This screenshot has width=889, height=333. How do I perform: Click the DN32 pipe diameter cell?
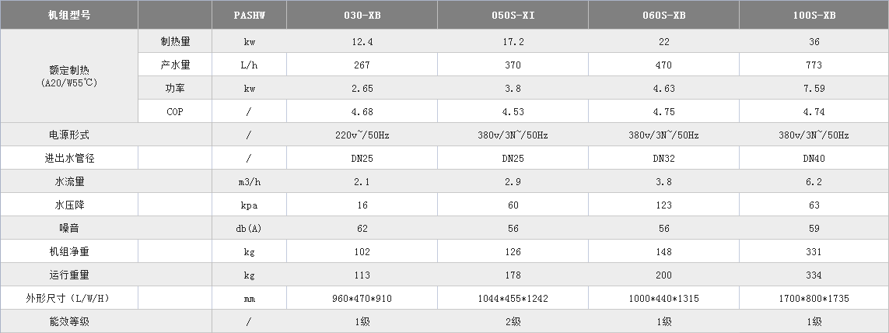pyautogui.click(x=663, y=158)
